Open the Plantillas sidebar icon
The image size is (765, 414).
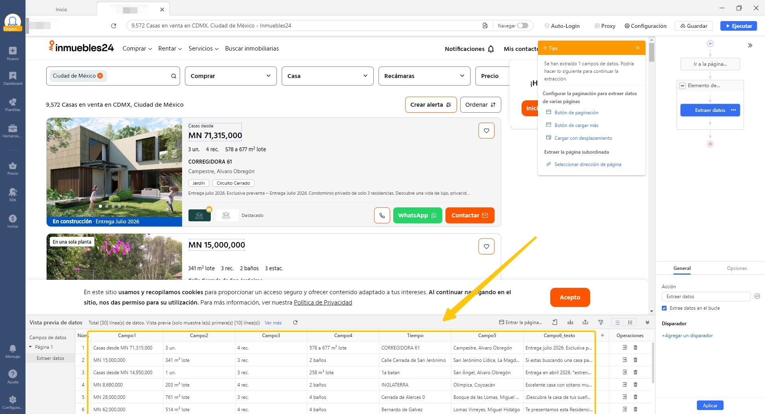(x=13, y=104)
